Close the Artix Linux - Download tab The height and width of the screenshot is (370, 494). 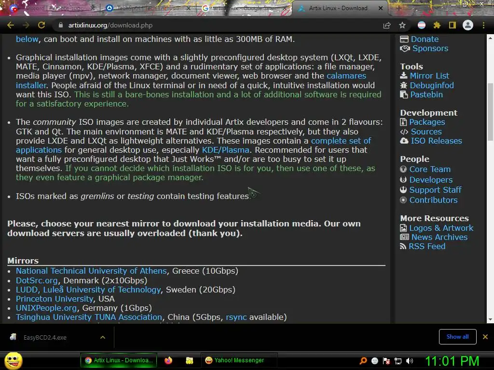[x=381, y=8]
